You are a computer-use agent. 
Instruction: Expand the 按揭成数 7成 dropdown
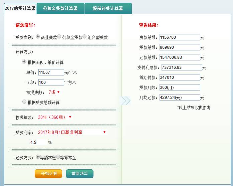click(54, 92)
